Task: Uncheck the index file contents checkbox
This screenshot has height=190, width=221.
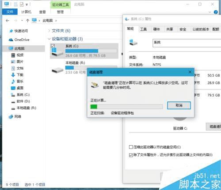Action: pyautogui.click(x=131, y=155)
